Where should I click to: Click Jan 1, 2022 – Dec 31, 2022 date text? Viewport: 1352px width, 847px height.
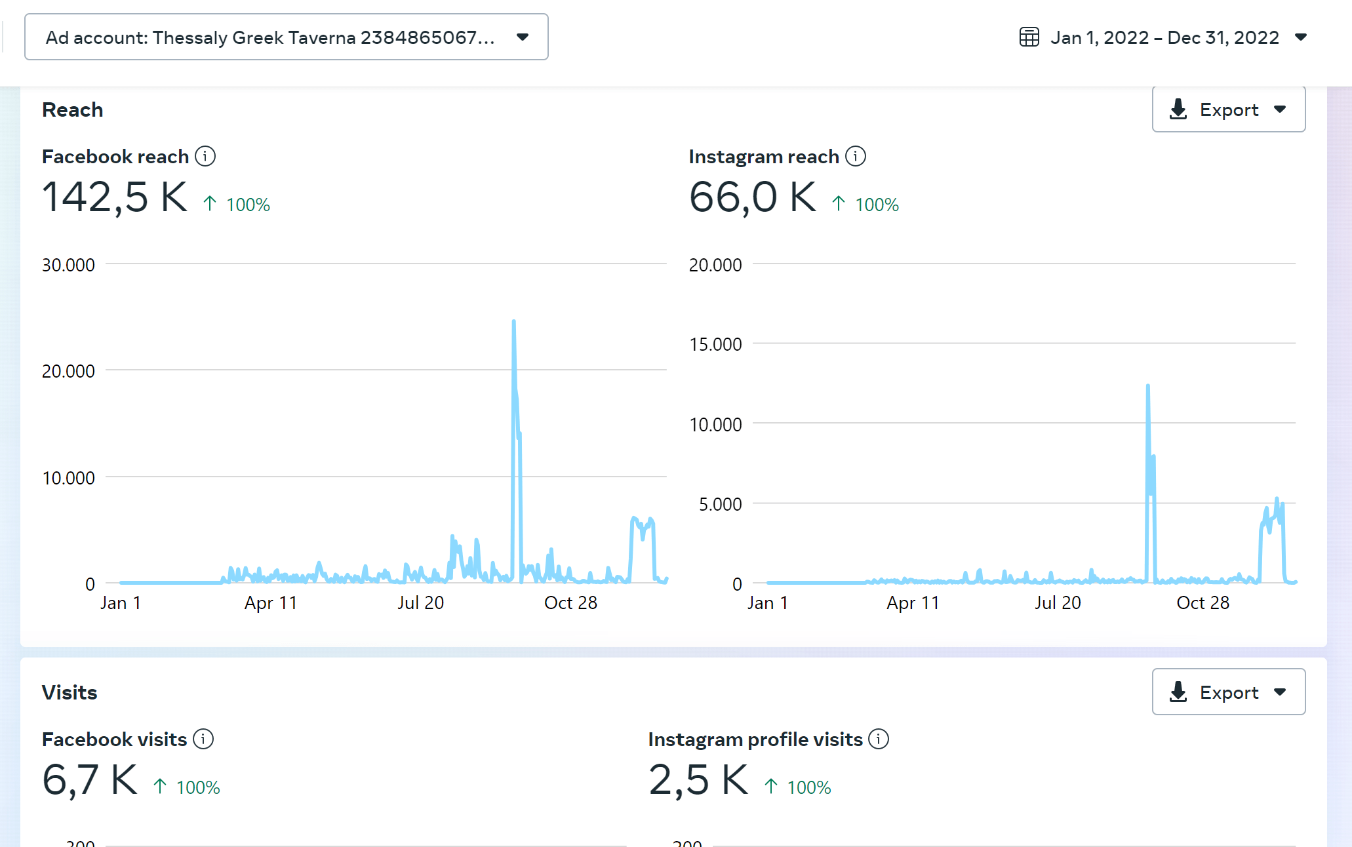click(1164, 37)
